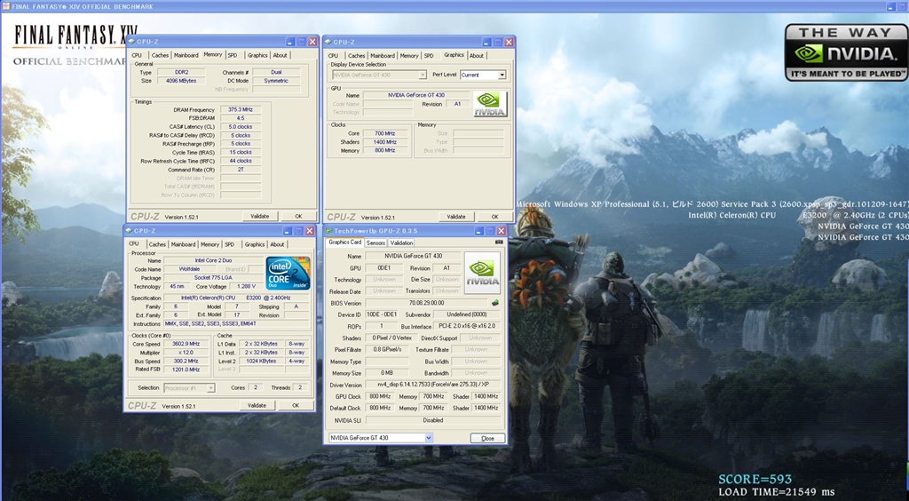909x501 pixels.
Task: Minimize the CPU-Z Memory window
Action: (x=290, y=42)
